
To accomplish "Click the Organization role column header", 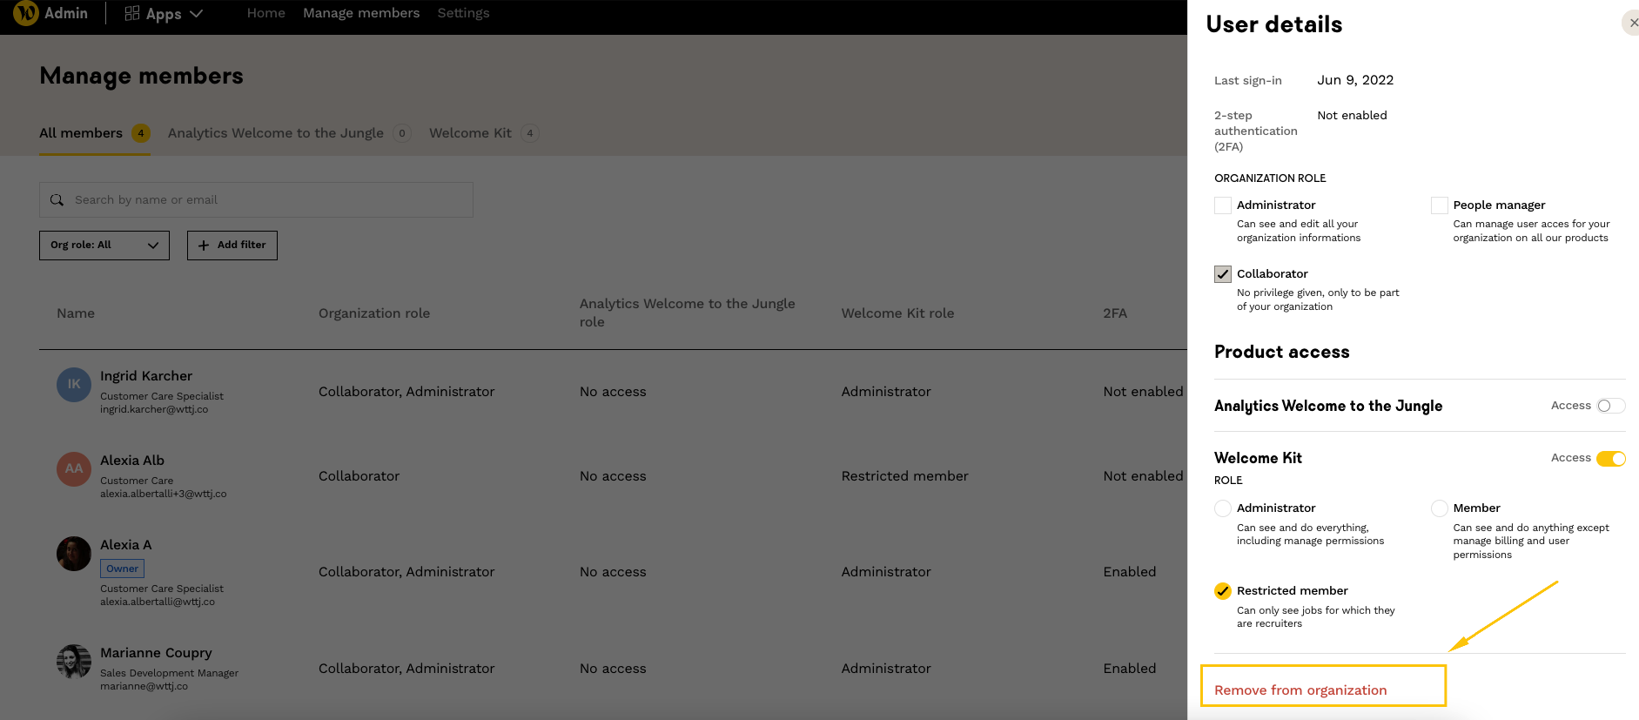I will coord(374,313).
